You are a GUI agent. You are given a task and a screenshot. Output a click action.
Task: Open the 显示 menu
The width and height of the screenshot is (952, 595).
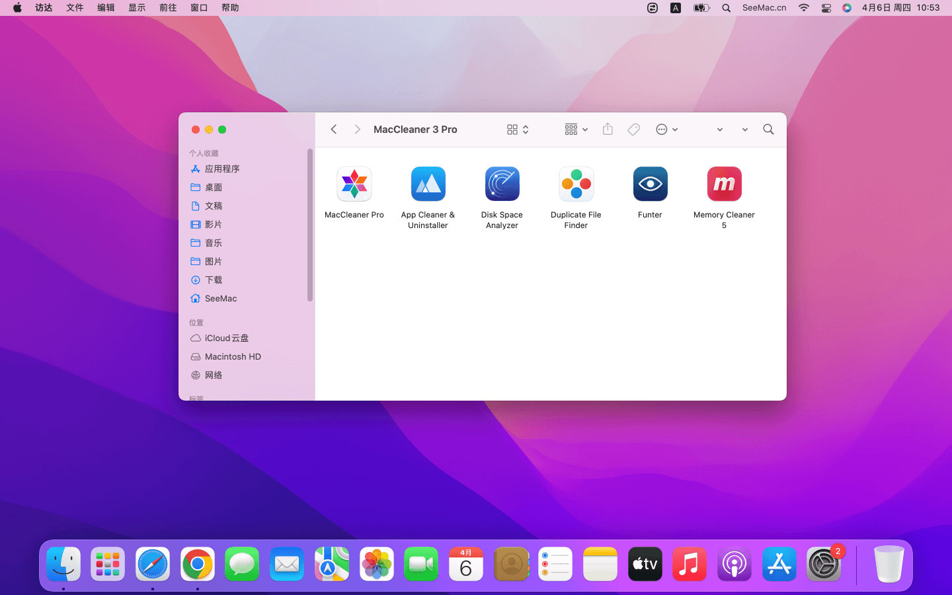click(x=137, y=8)
